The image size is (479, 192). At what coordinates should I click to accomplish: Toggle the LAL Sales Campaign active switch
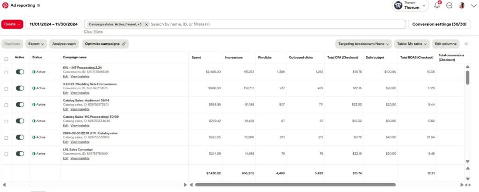pos(20,153)
